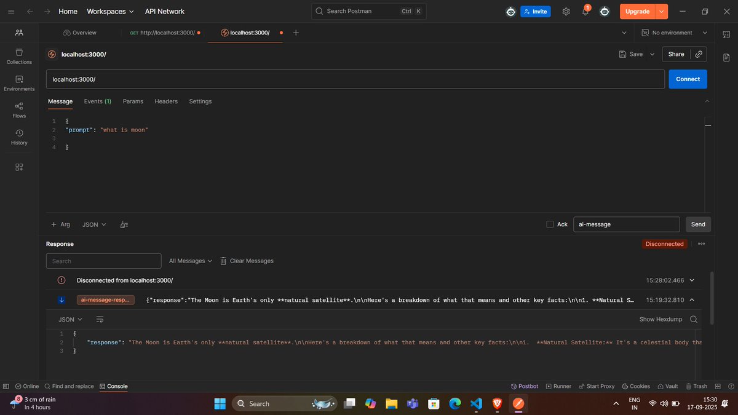Toggle the sidebar layout icon in status bar
The height and width of the screenshot is (415, 738).
point(6,386)
